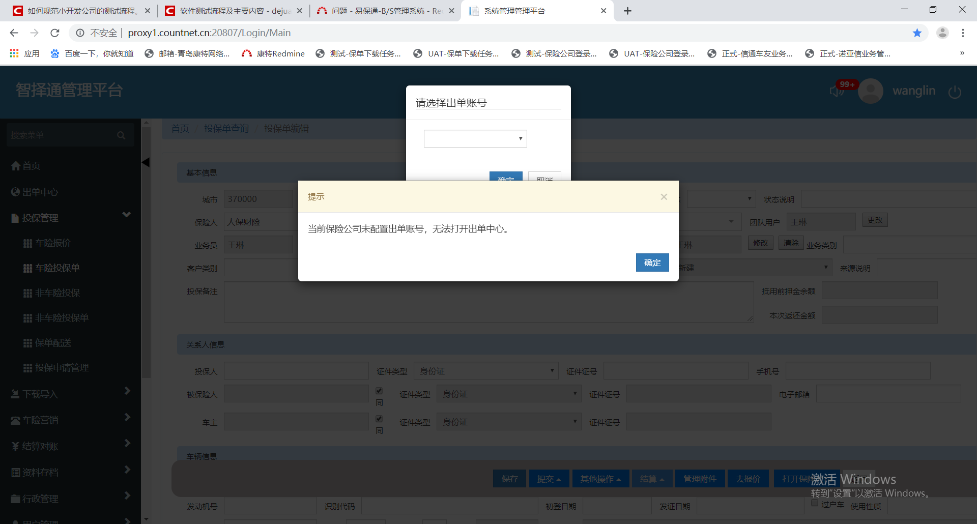Open the Chrome profile avatar
The image size is (977, 524).
(942, 33)
